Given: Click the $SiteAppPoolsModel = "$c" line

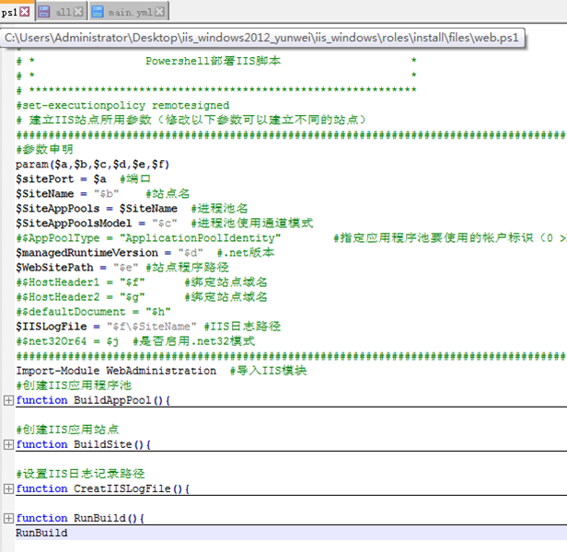Looking at the screenshot, I should click(x=165, y=223).
